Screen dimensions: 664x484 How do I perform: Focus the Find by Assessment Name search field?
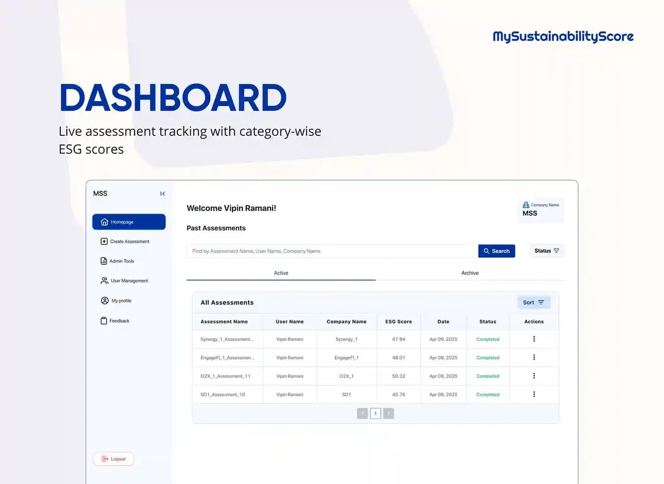(332, 251)
